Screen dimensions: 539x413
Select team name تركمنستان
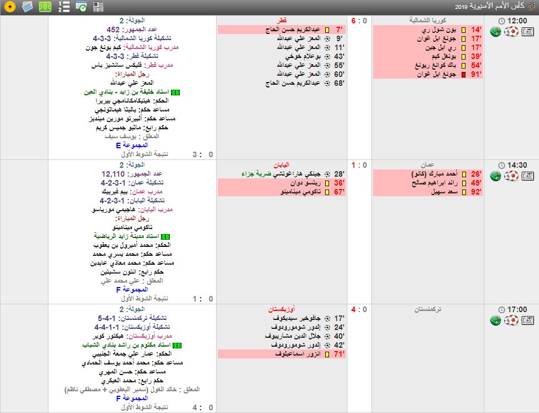[428, 309]
